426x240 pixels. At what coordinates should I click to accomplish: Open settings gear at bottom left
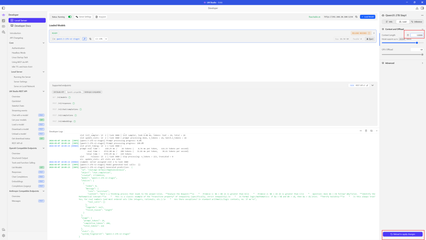pos(4,236)
